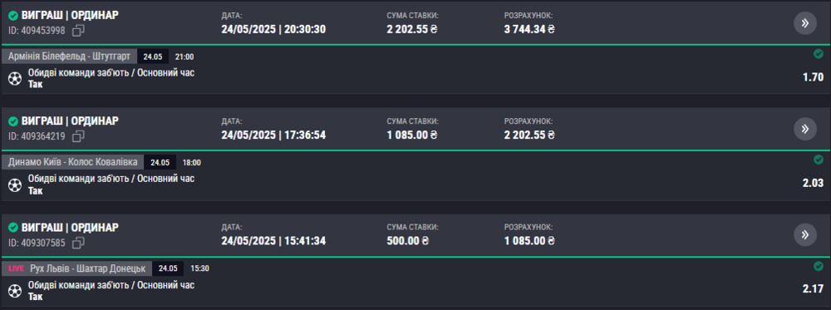This screenshot has height=310, width=831.
Task: Copy bet ID 409307585
Action: (x=78, y=243)
